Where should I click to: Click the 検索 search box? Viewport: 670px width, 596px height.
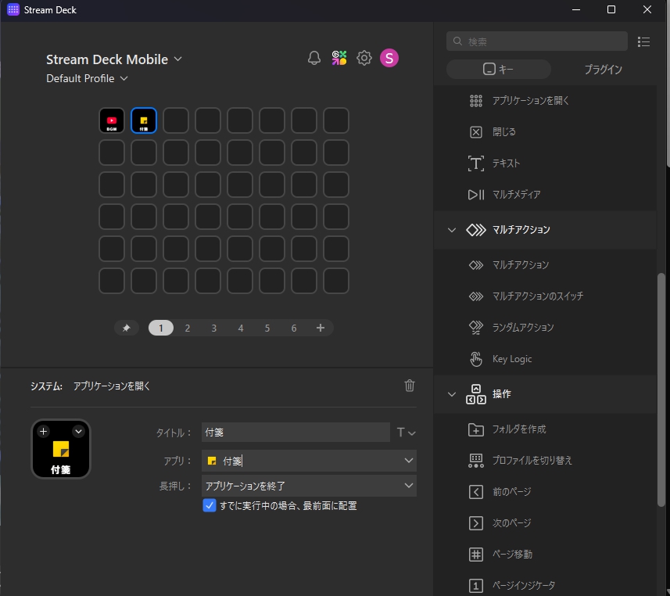click(x=538, y=41)
